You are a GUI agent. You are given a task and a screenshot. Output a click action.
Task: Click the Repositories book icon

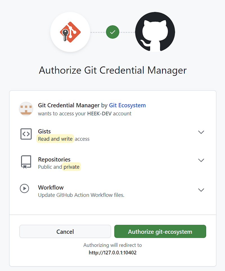tap(26, 162)
